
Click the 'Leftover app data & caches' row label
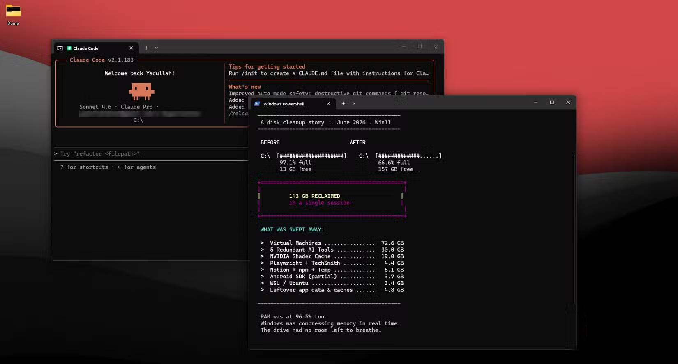(311, 290)
